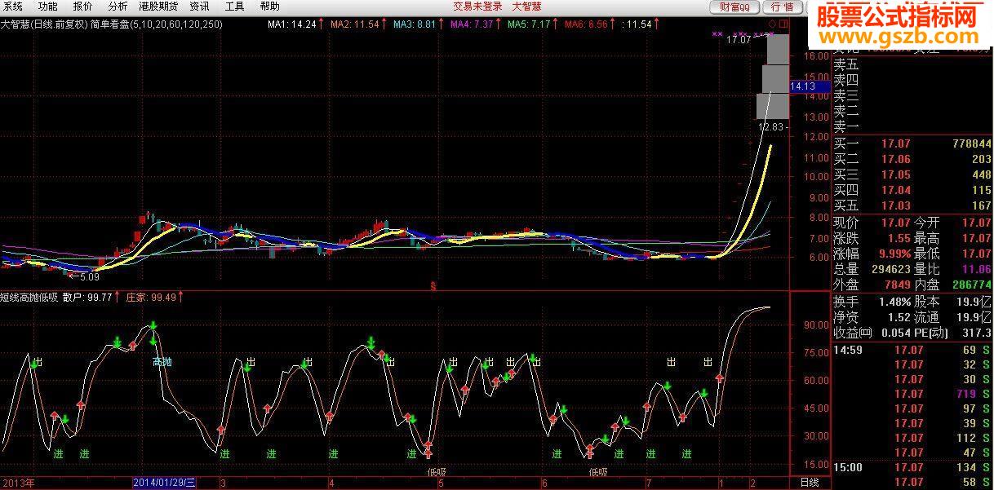This screenshot has height=490, width=994.
Task: Click the MA5: 7.17 indicator label
Action: pyautogui.click(x=529, y=24)
